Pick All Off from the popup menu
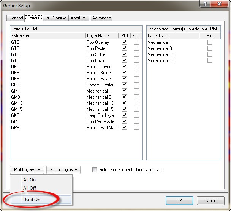This screenshot has height=211, width=231. pyautogui.click(x=30, y=188)
